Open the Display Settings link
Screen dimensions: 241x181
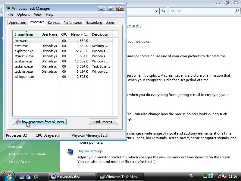click(90, 151)
